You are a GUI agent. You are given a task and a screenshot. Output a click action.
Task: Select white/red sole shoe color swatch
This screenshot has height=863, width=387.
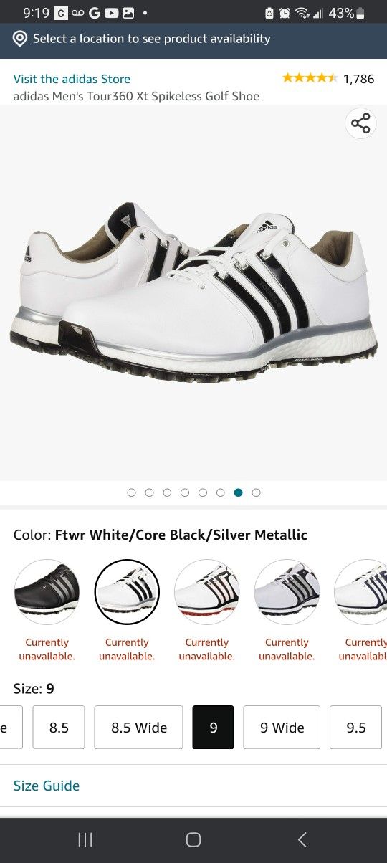pyautogui.click(x=206, y=592)
